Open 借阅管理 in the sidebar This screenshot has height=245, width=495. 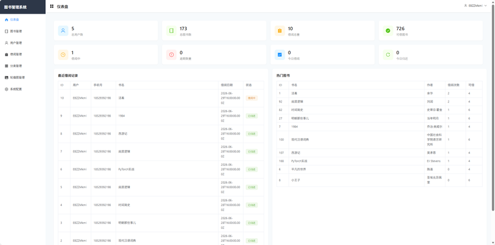(x=23, y=54)
